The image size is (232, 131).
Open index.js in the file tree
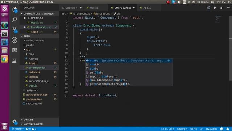pyautogui.click(x=40, y=77)
